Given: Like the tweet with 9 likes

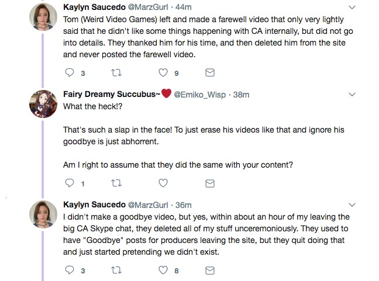Looking at the screenshot, I should coord(163,73).
